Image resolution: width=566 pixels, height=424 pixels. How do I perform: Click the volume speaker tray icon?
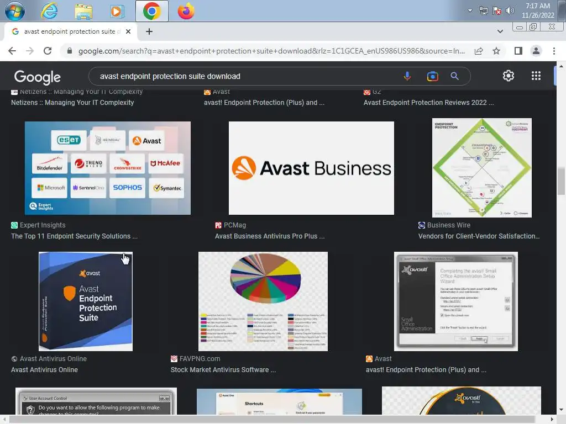pos(510,10)
